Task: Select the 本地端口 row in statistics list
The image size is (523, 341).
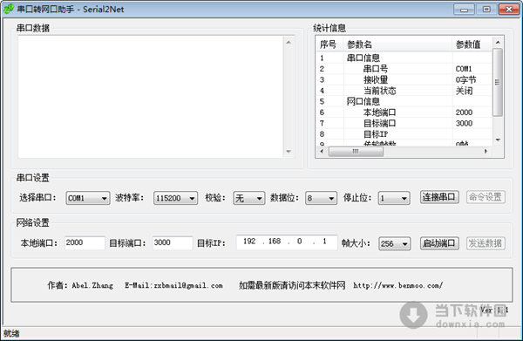Action: coord(404,113)
